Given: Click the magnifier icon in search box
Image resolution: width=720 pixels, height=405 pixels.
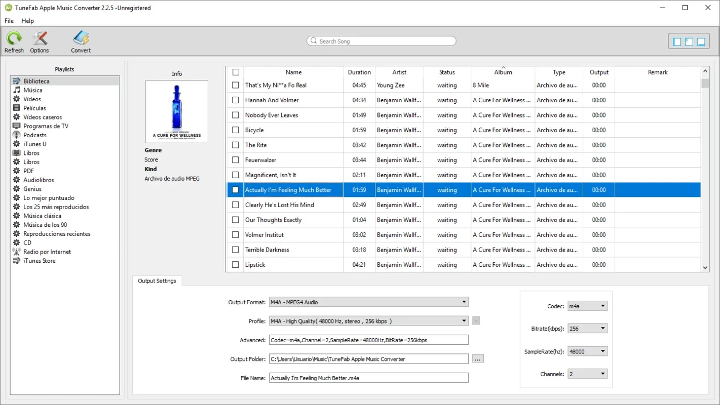Looking at the screenshot, I should 314,41.
